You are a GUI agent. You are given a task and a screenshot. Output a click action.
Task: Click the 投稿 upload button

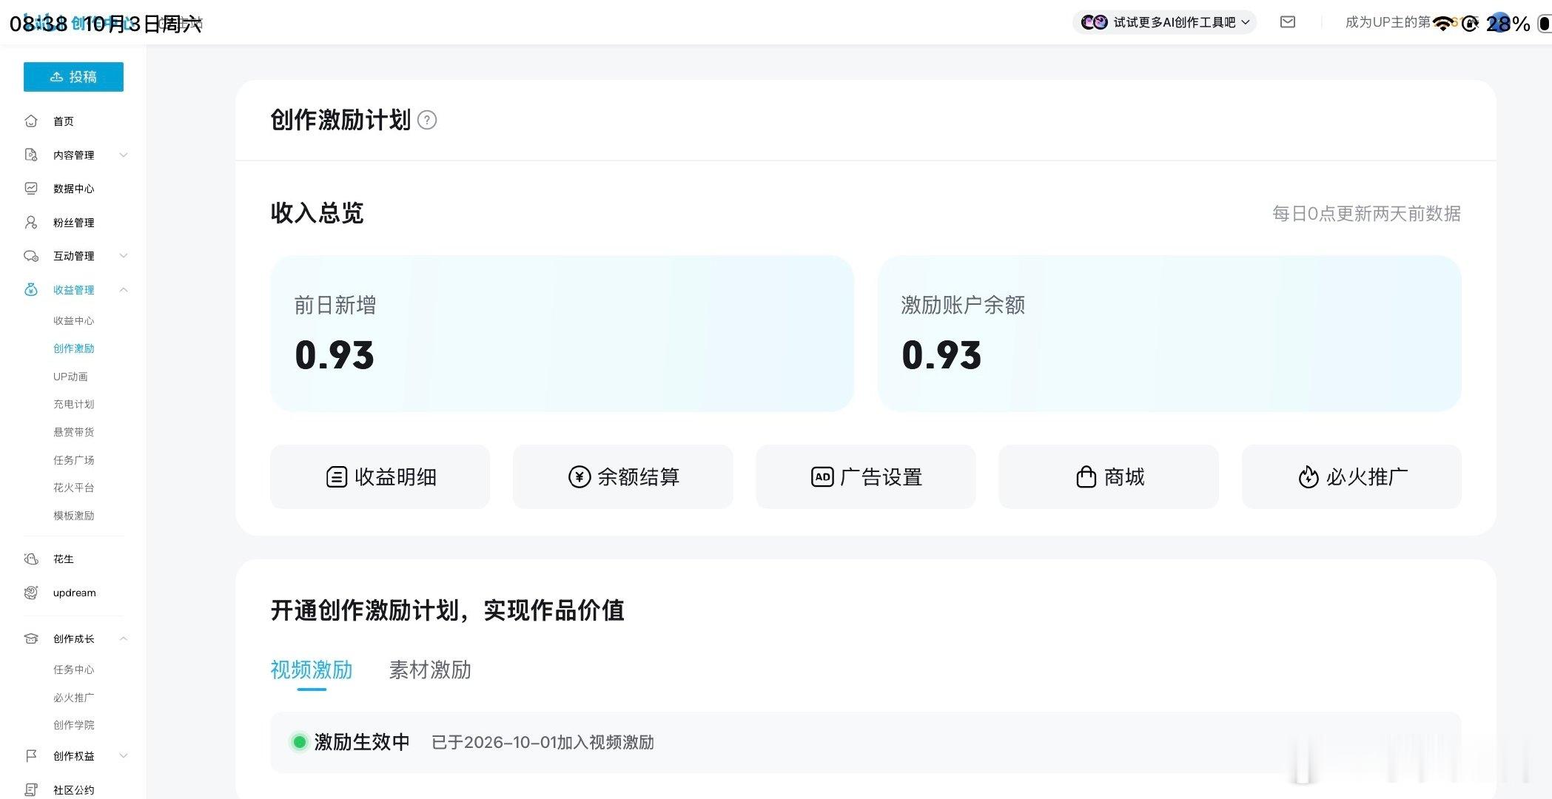tap(73, 77)
